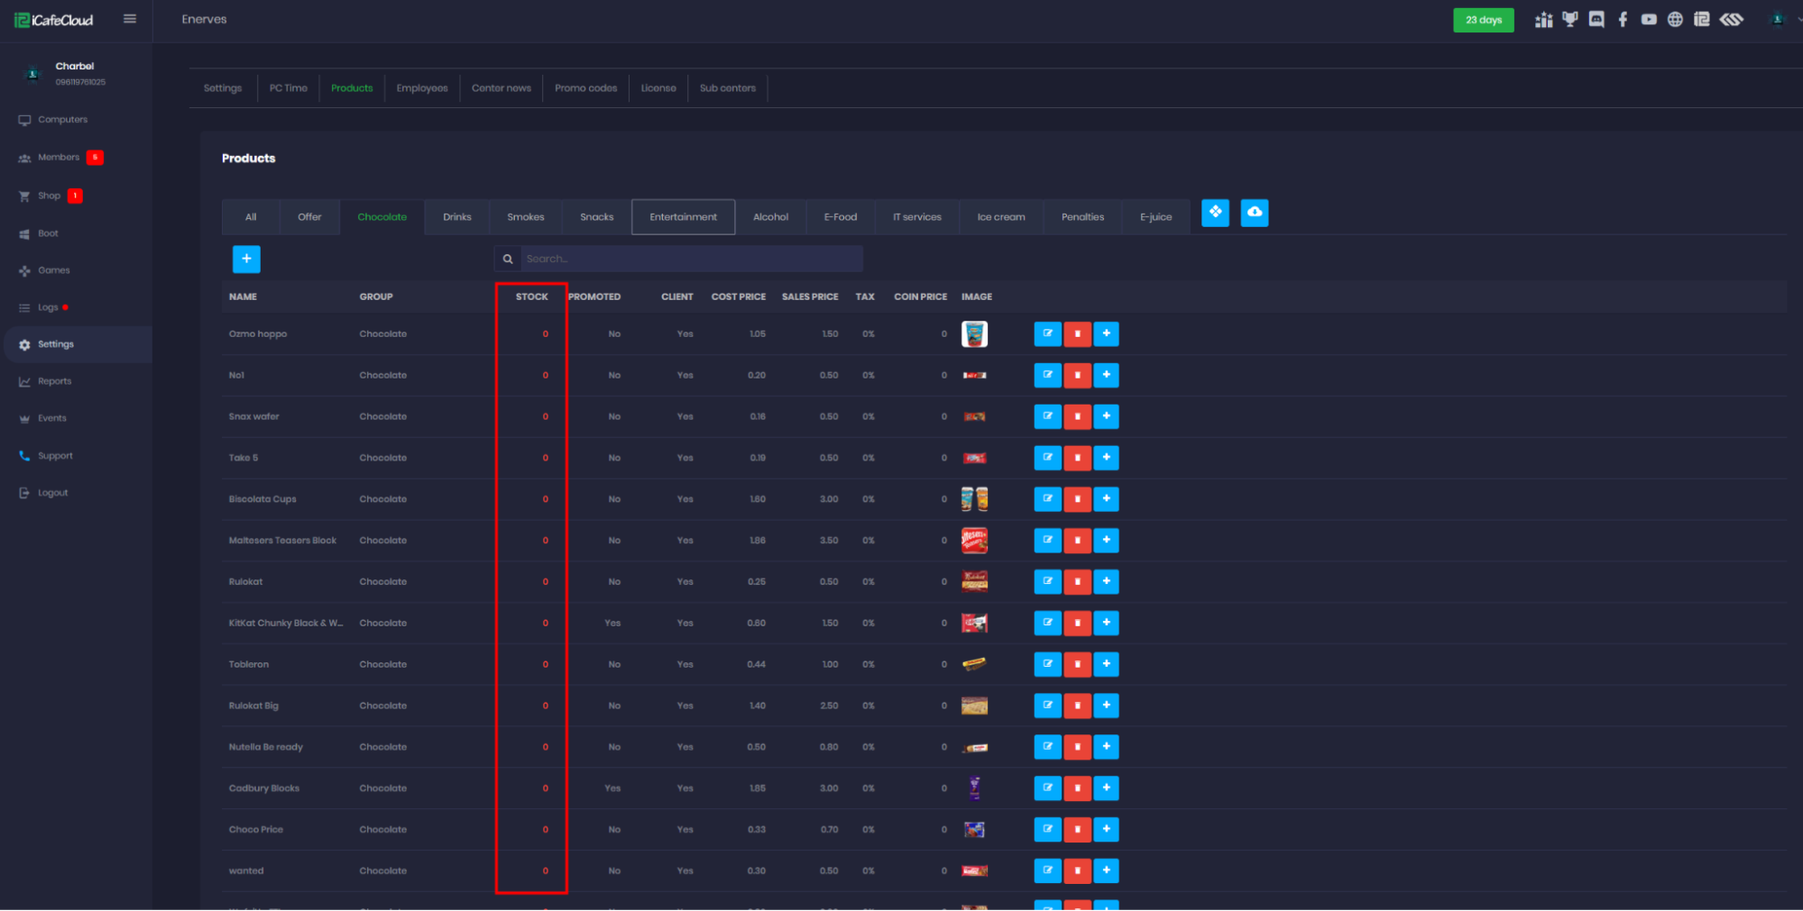This screenshot has width=1803, height=911.
Task: Add stock to Take 5 with plus
Action: tap(1106, 458)
